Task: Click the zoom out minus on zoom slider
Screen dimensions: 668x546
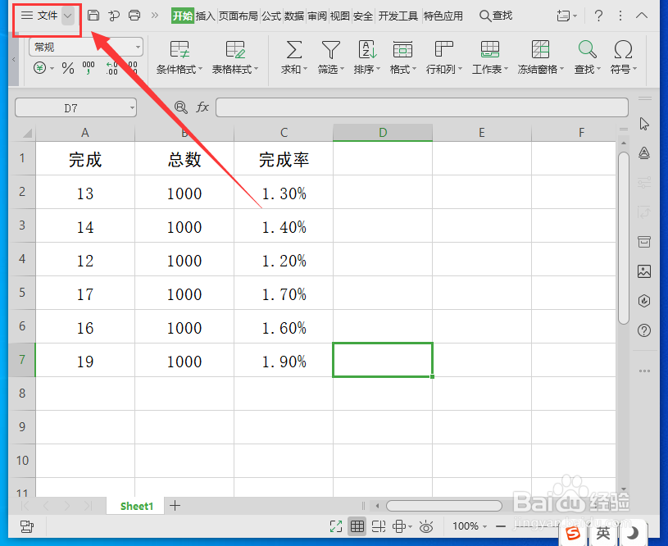Action: (x=501, y=527)
